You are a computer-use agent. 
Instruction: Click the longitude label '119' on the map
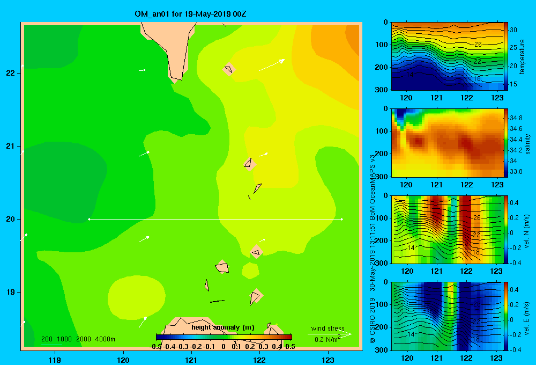click(55, 360)
